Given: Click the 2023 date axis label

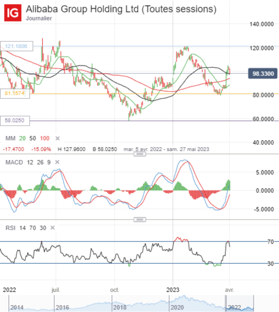Looking at the screenshot, I should point(173,290).
